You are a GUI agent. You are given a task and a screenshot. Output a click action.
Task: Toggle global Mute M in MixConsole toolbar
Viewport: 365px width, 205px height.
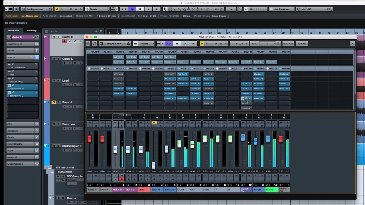(202, 44)
